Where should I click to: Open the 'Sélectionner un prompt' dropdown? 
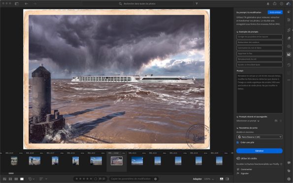[248, 121]
